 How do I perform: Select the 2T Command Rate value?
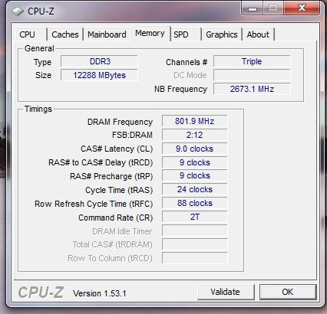pyautogui.click(x=194, y=217)
